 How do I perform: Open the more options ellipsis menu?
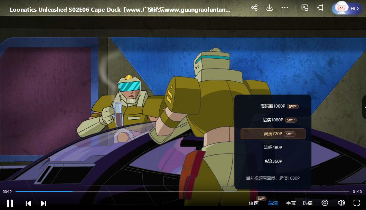285,8
